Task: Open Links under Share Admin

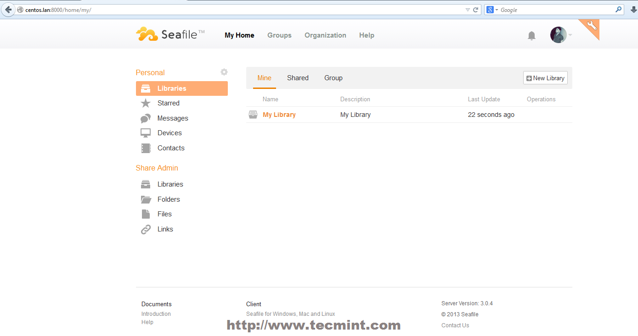Action: click(165, 229)
